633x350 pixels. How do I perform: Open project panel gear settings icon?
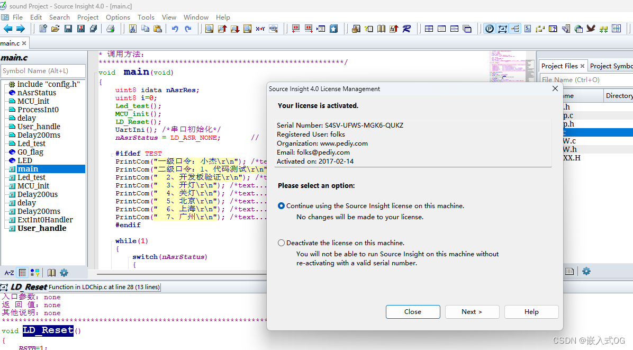[x=586, y=271]
